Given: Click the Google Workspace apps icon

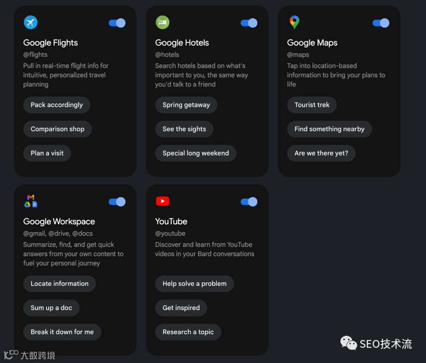Looking at the screenshot, I should pos(30,201).
